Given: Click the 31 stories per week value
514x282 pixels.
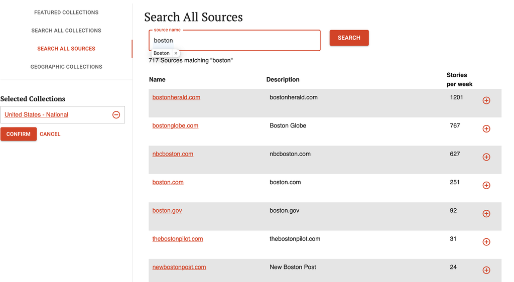Looking at the screenshot, I should 453,239.
